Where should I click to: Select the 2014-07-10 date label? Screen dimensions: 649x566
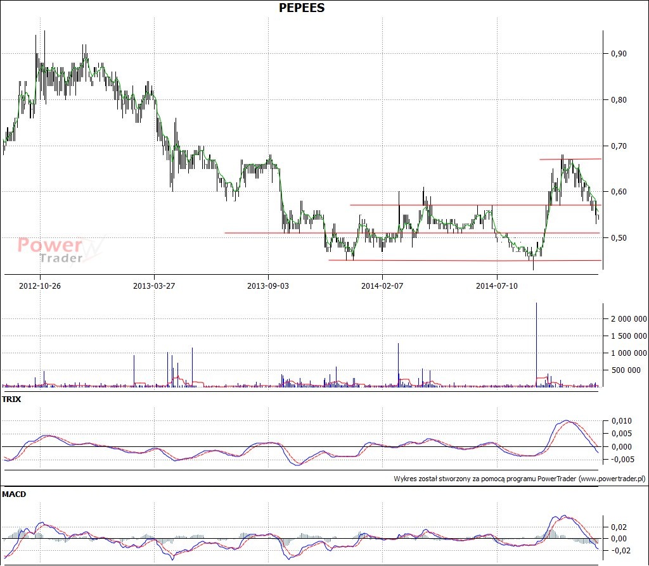coord(497,286)
